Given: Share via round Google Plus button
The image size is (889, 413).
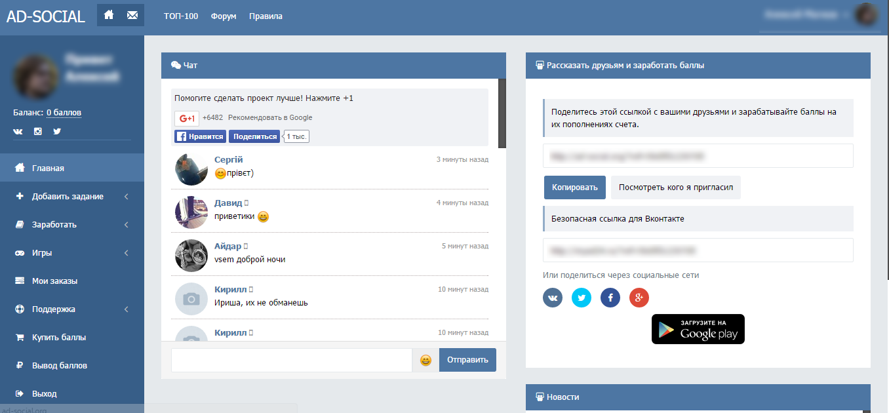Looking at the screenshot, I should pos(639,298).
